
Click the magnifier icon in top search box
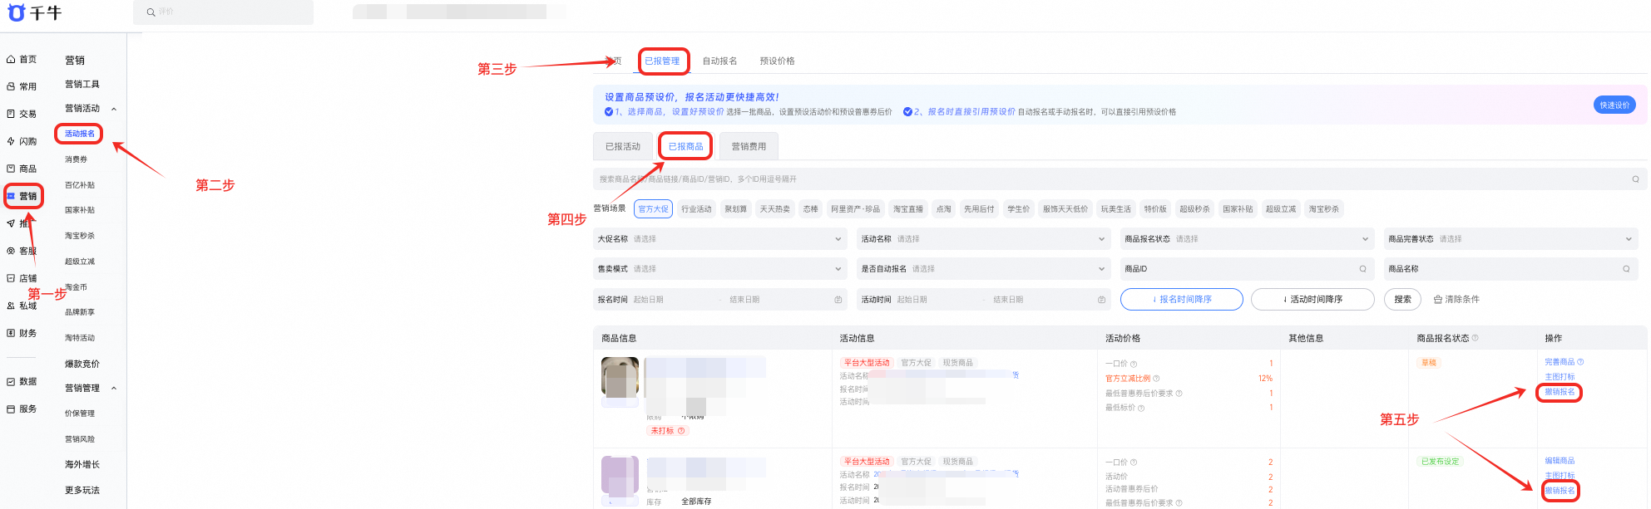151,12
